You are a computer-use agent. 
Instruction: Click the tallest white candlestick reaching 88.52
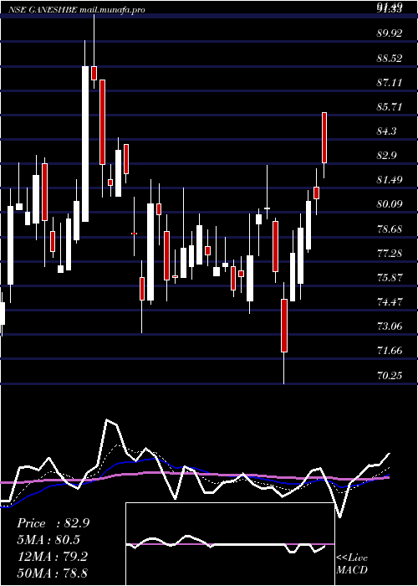(85, 144)
